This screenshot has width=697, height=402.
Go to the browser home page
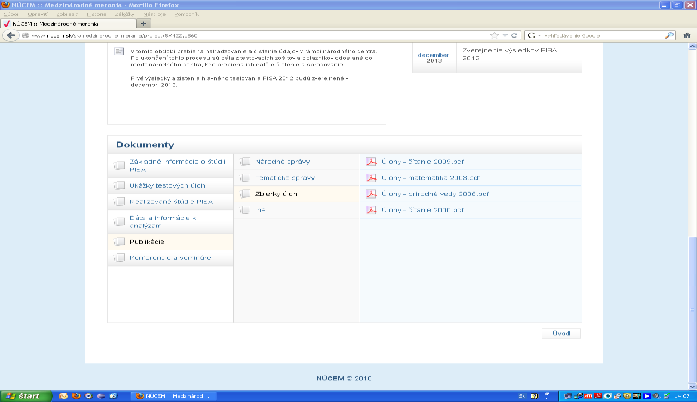tap(687, 35)
